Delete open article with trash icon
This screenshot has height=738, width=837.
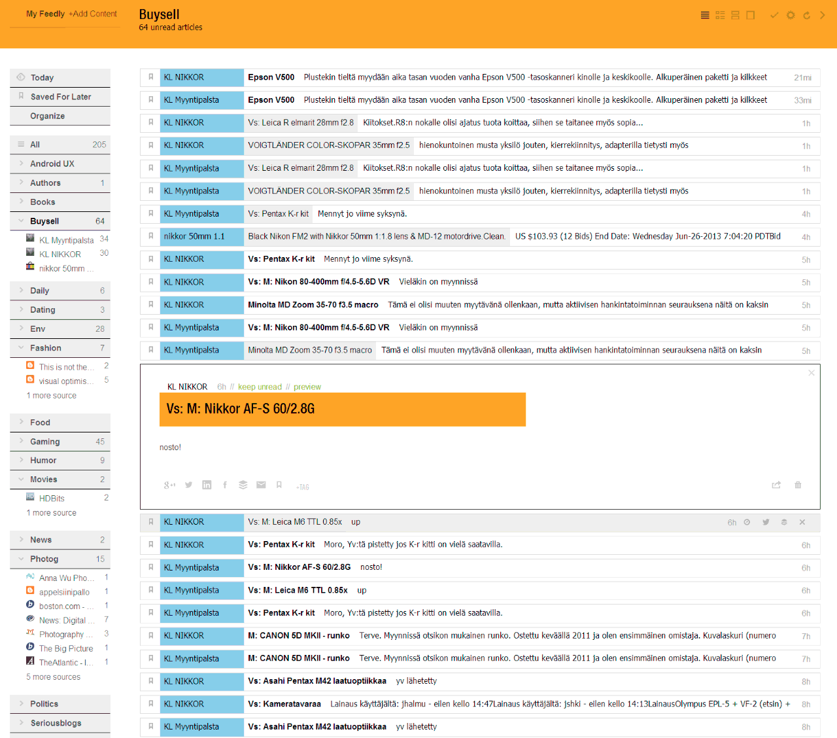coord(798,485)
